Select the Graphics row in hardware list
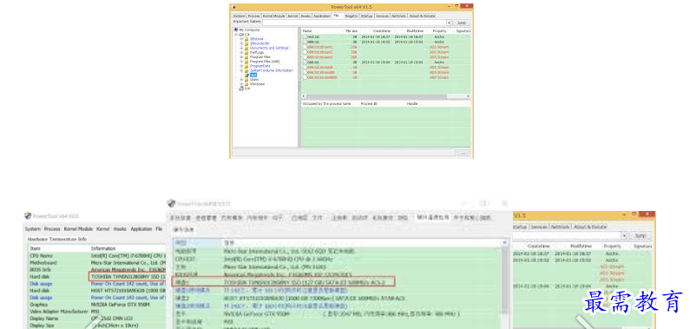Screen dimensions: 690x329 (x=97, y=305)
